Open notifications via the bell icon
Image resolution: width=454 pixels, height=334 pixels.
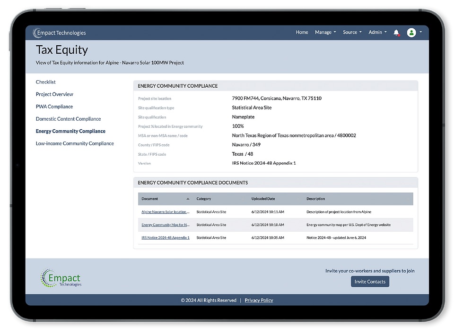click(x=396, y=33)
